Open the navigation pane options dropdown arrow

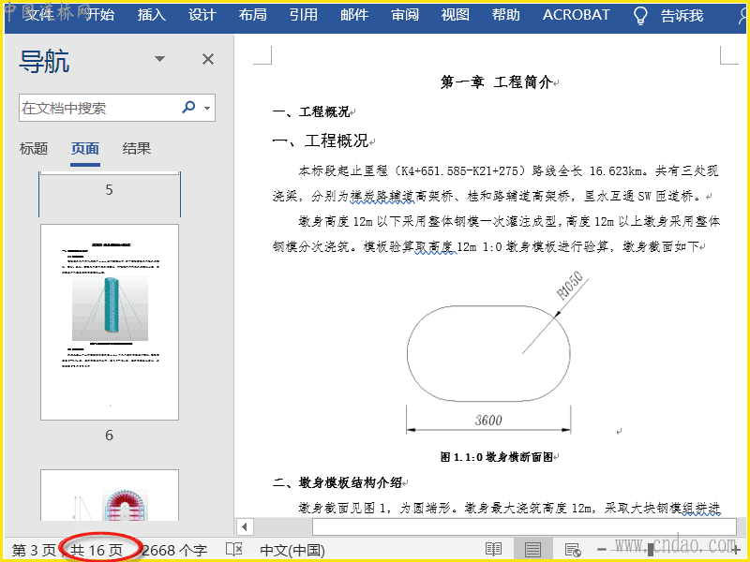(159, 59)
